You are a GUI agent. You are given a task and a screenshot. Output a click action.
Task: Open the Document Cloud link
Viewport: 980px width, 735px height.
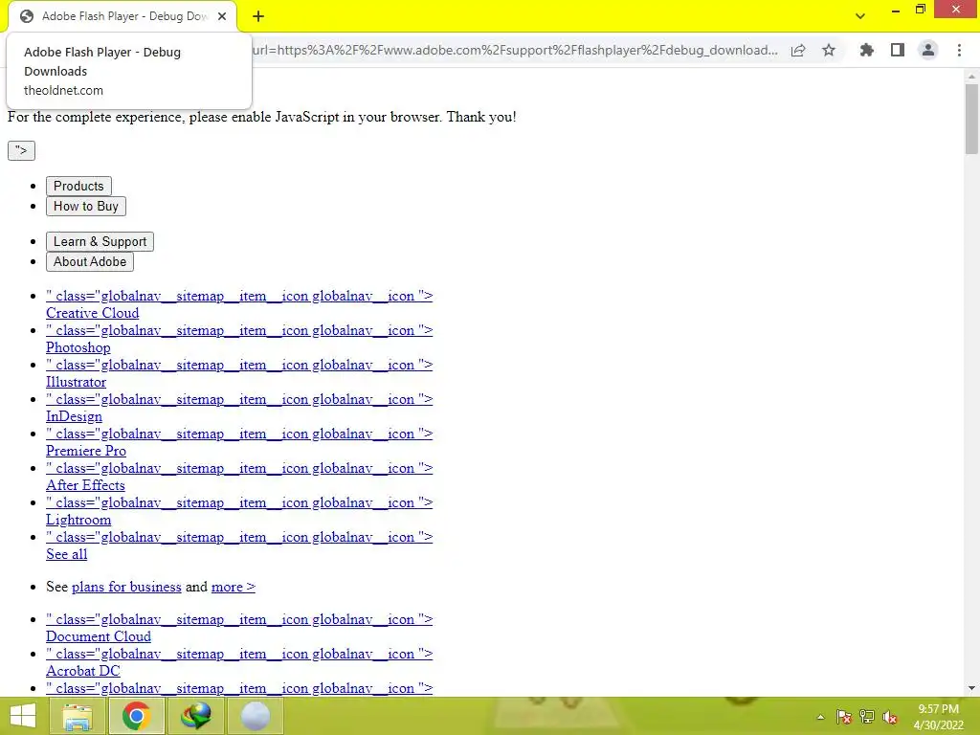click(x=99, y=636)
